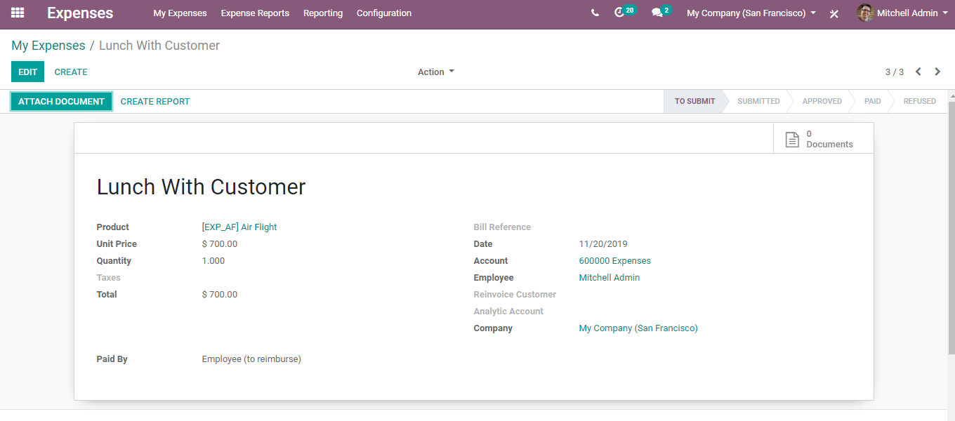Image resolution: width=955 pixels, height=421 pixels.
Task: Click the debug tools wrench icon
Action: tap(834, 13)
